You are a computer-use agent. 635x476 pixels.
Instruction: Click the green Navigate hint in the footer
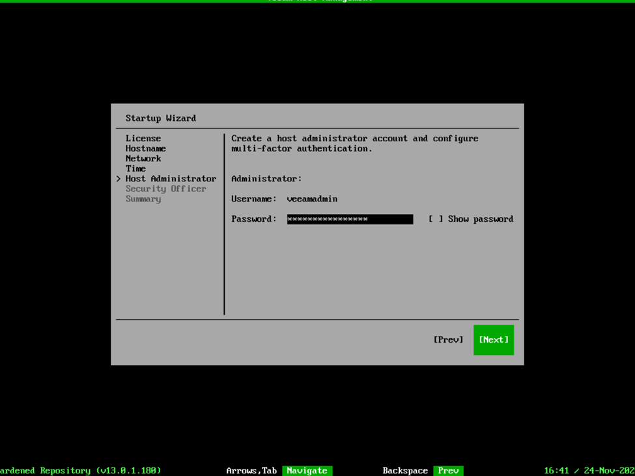307,470
